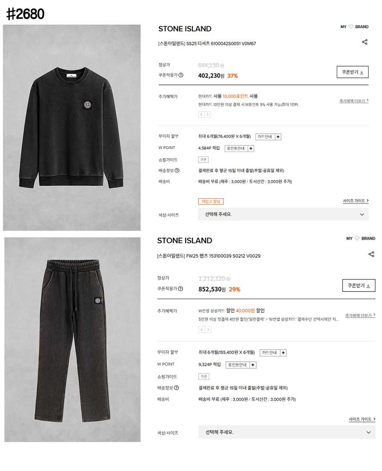Expand 카드안내 plus for pants installment
This screenshot has width=382, height=471.
(283, 353)
